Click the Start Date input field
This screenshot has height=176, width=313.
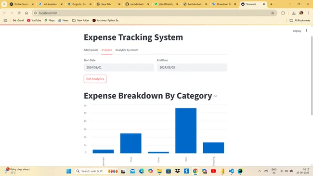click(x=119, y=67)
